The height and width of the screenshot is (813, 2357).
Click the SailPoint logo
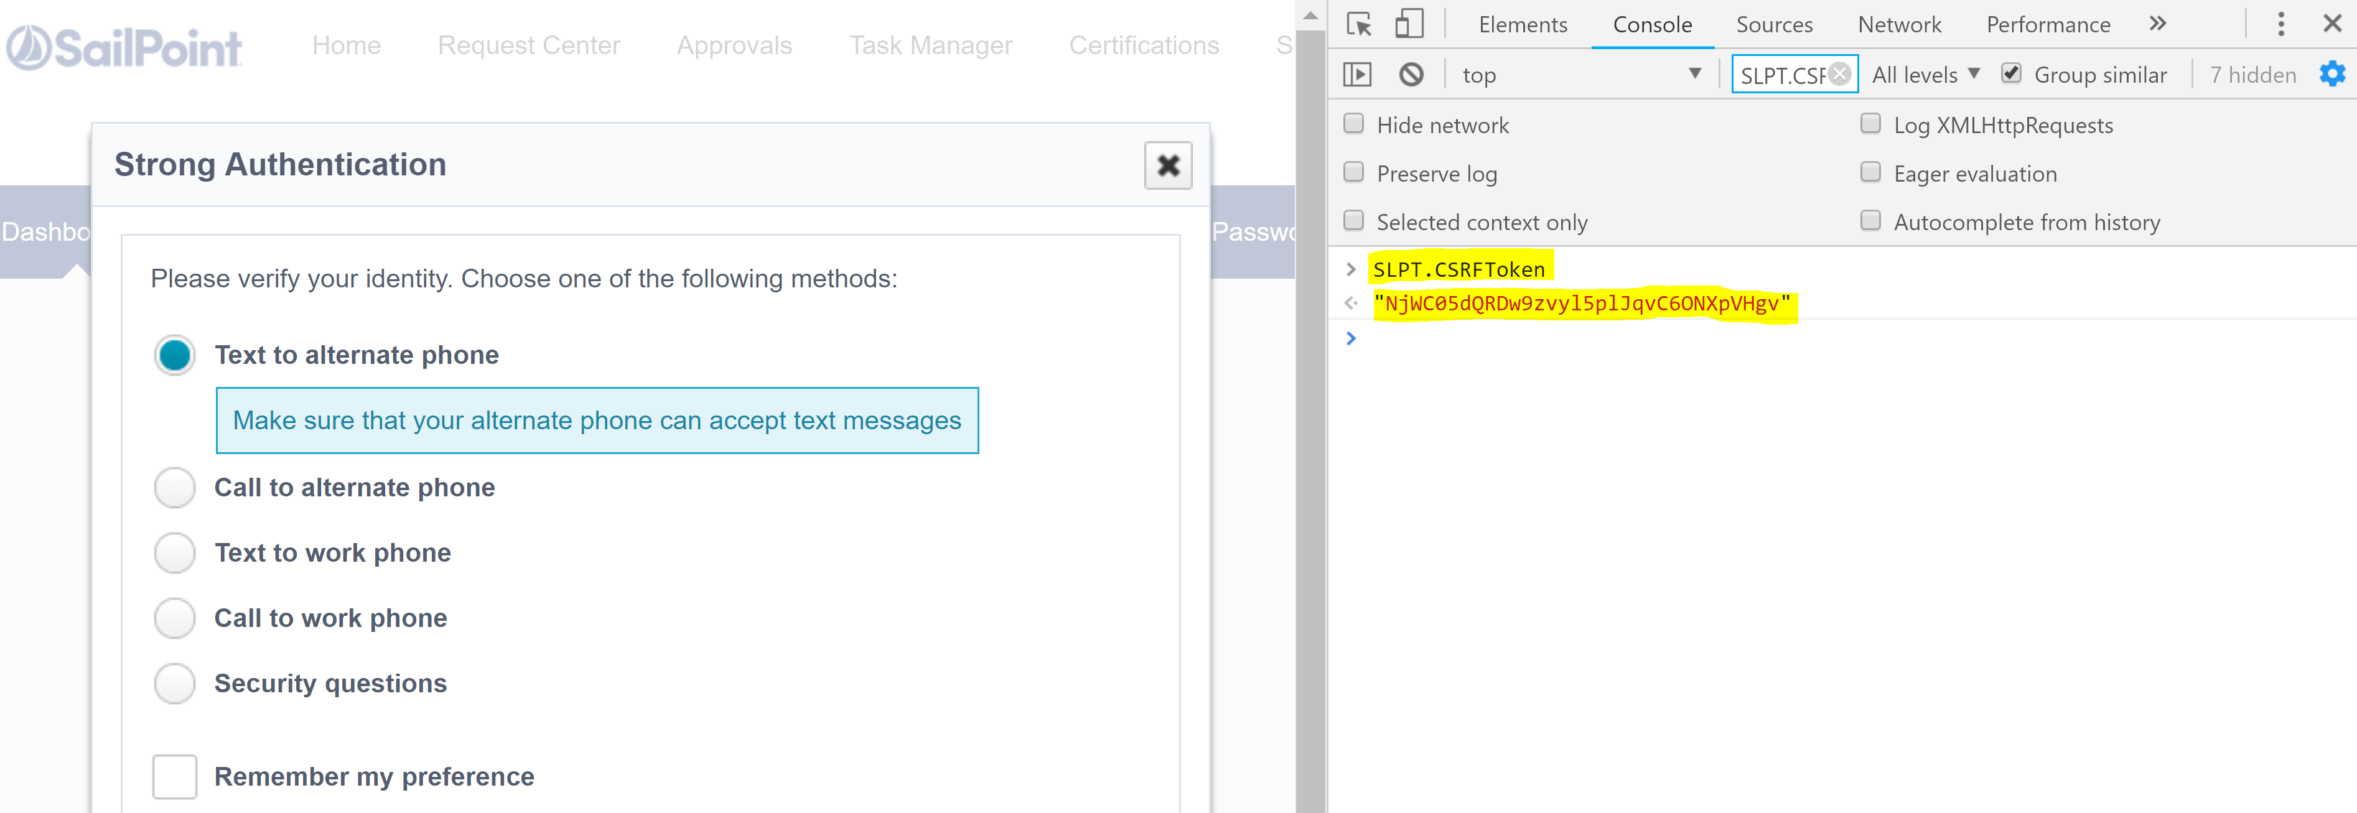[124, 47]
